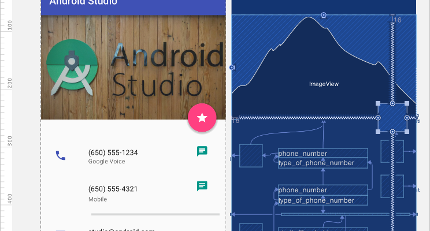Select blueprint phone icon box left of phone_number
Viewport: 430px width, 231px height.
click(251, 156)
